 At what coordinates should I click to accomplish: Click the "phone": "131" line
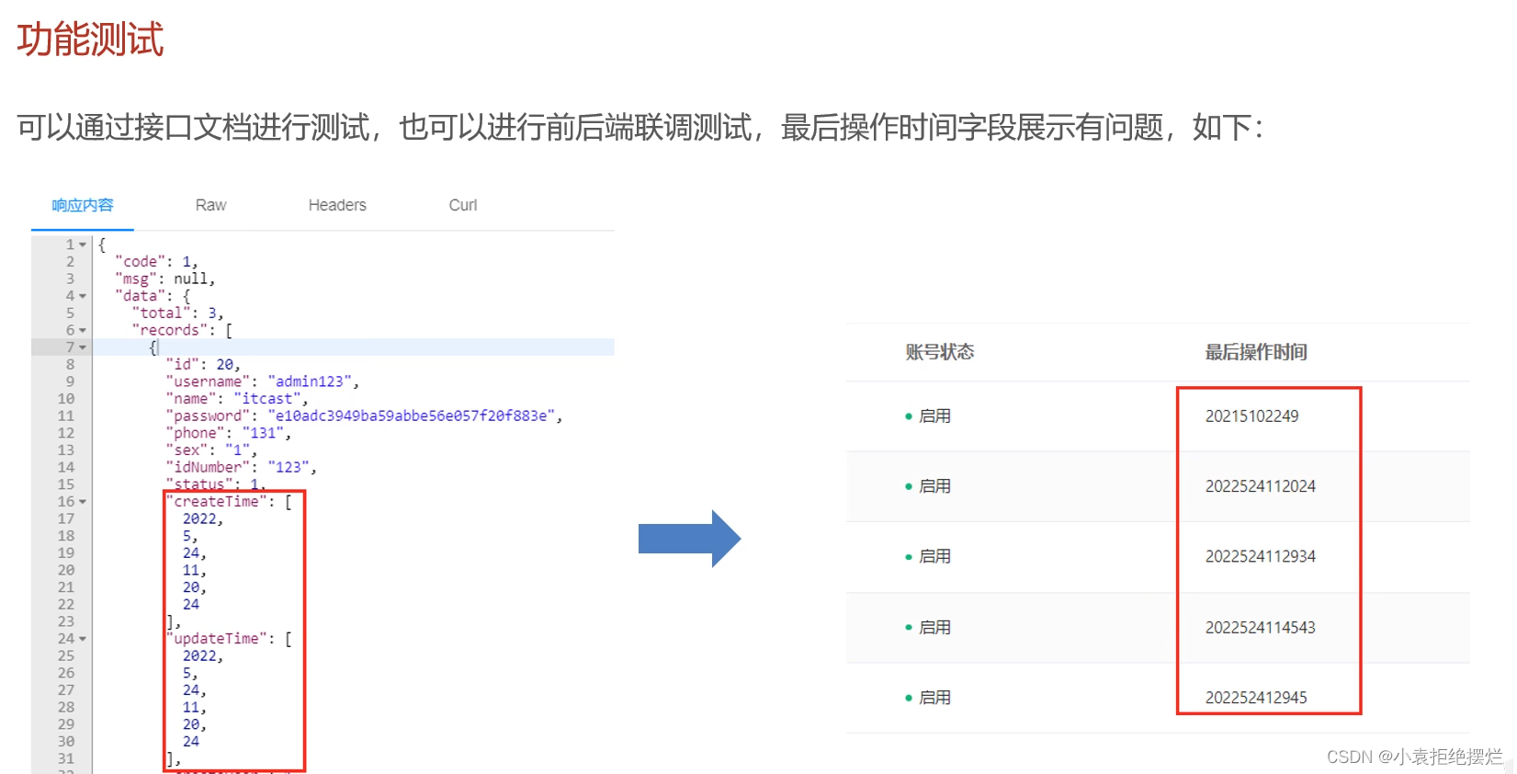tap(228, 433)
